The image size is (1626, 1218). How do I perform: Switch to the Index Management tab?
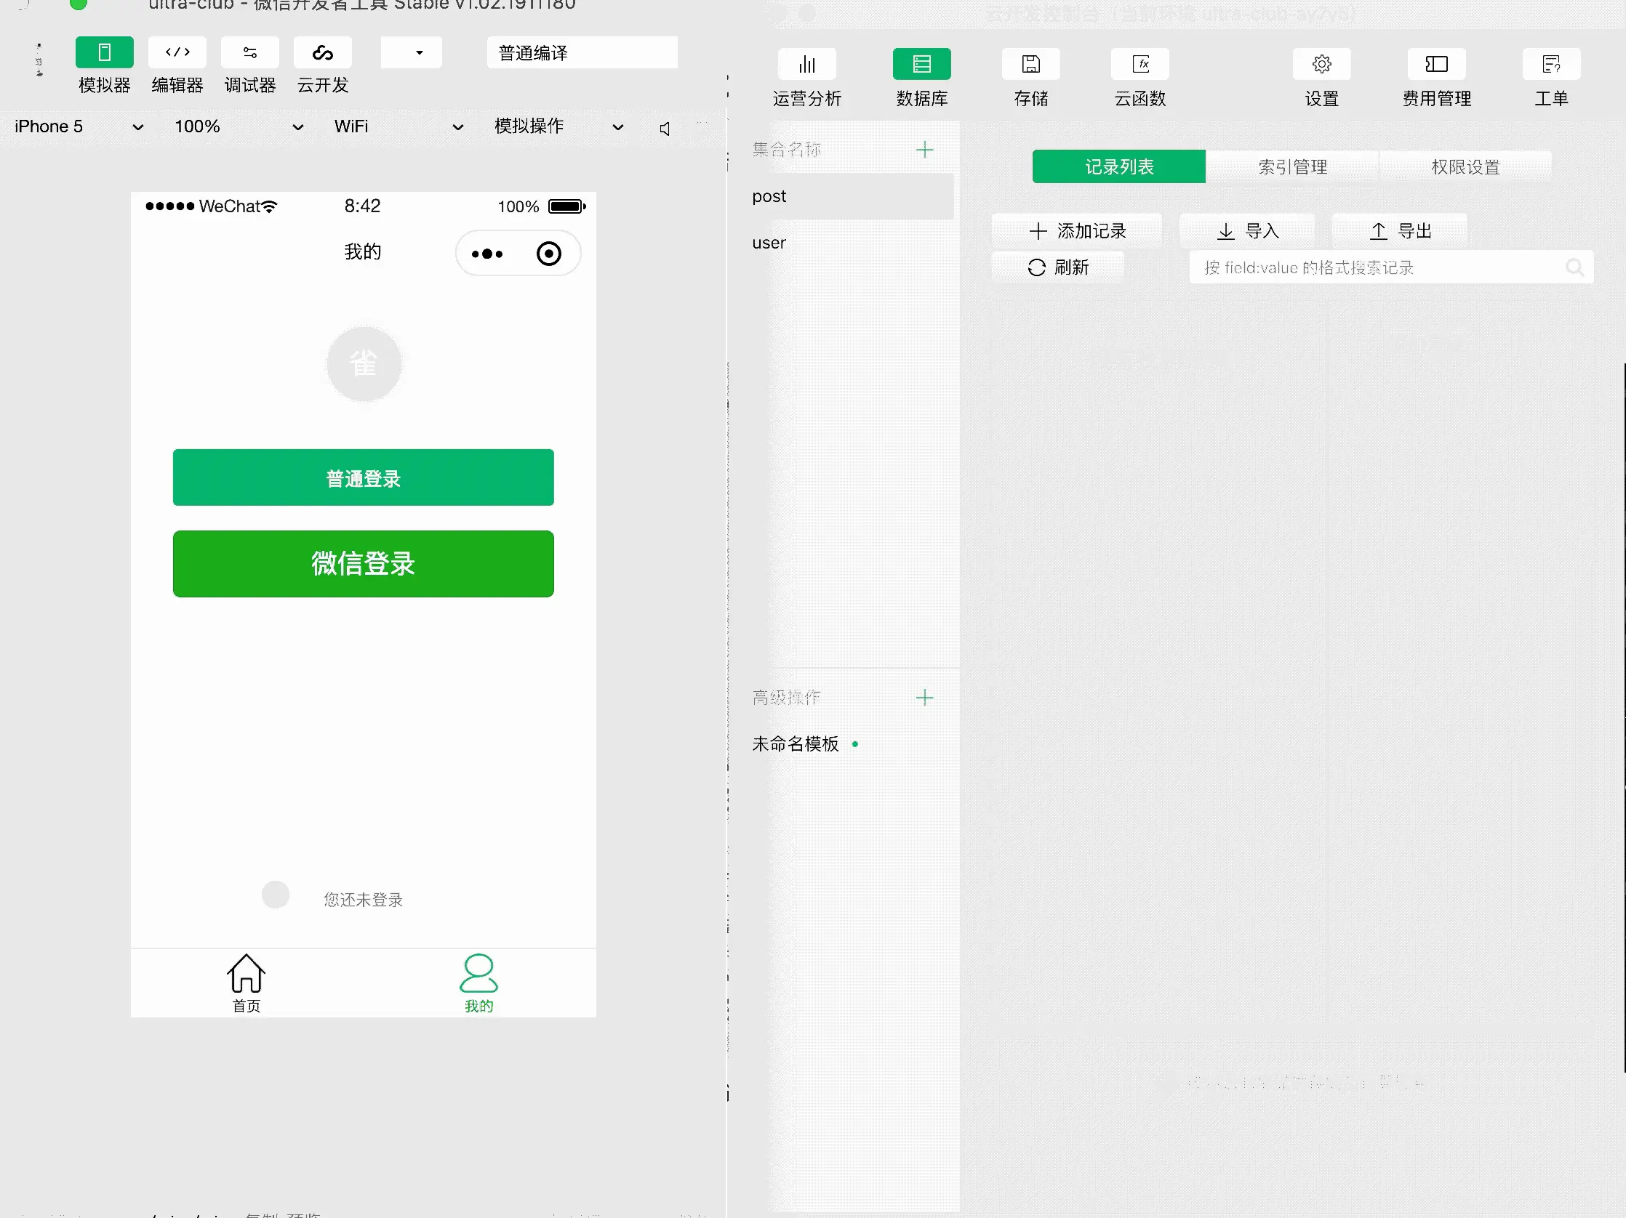[x=1291, y=166]
